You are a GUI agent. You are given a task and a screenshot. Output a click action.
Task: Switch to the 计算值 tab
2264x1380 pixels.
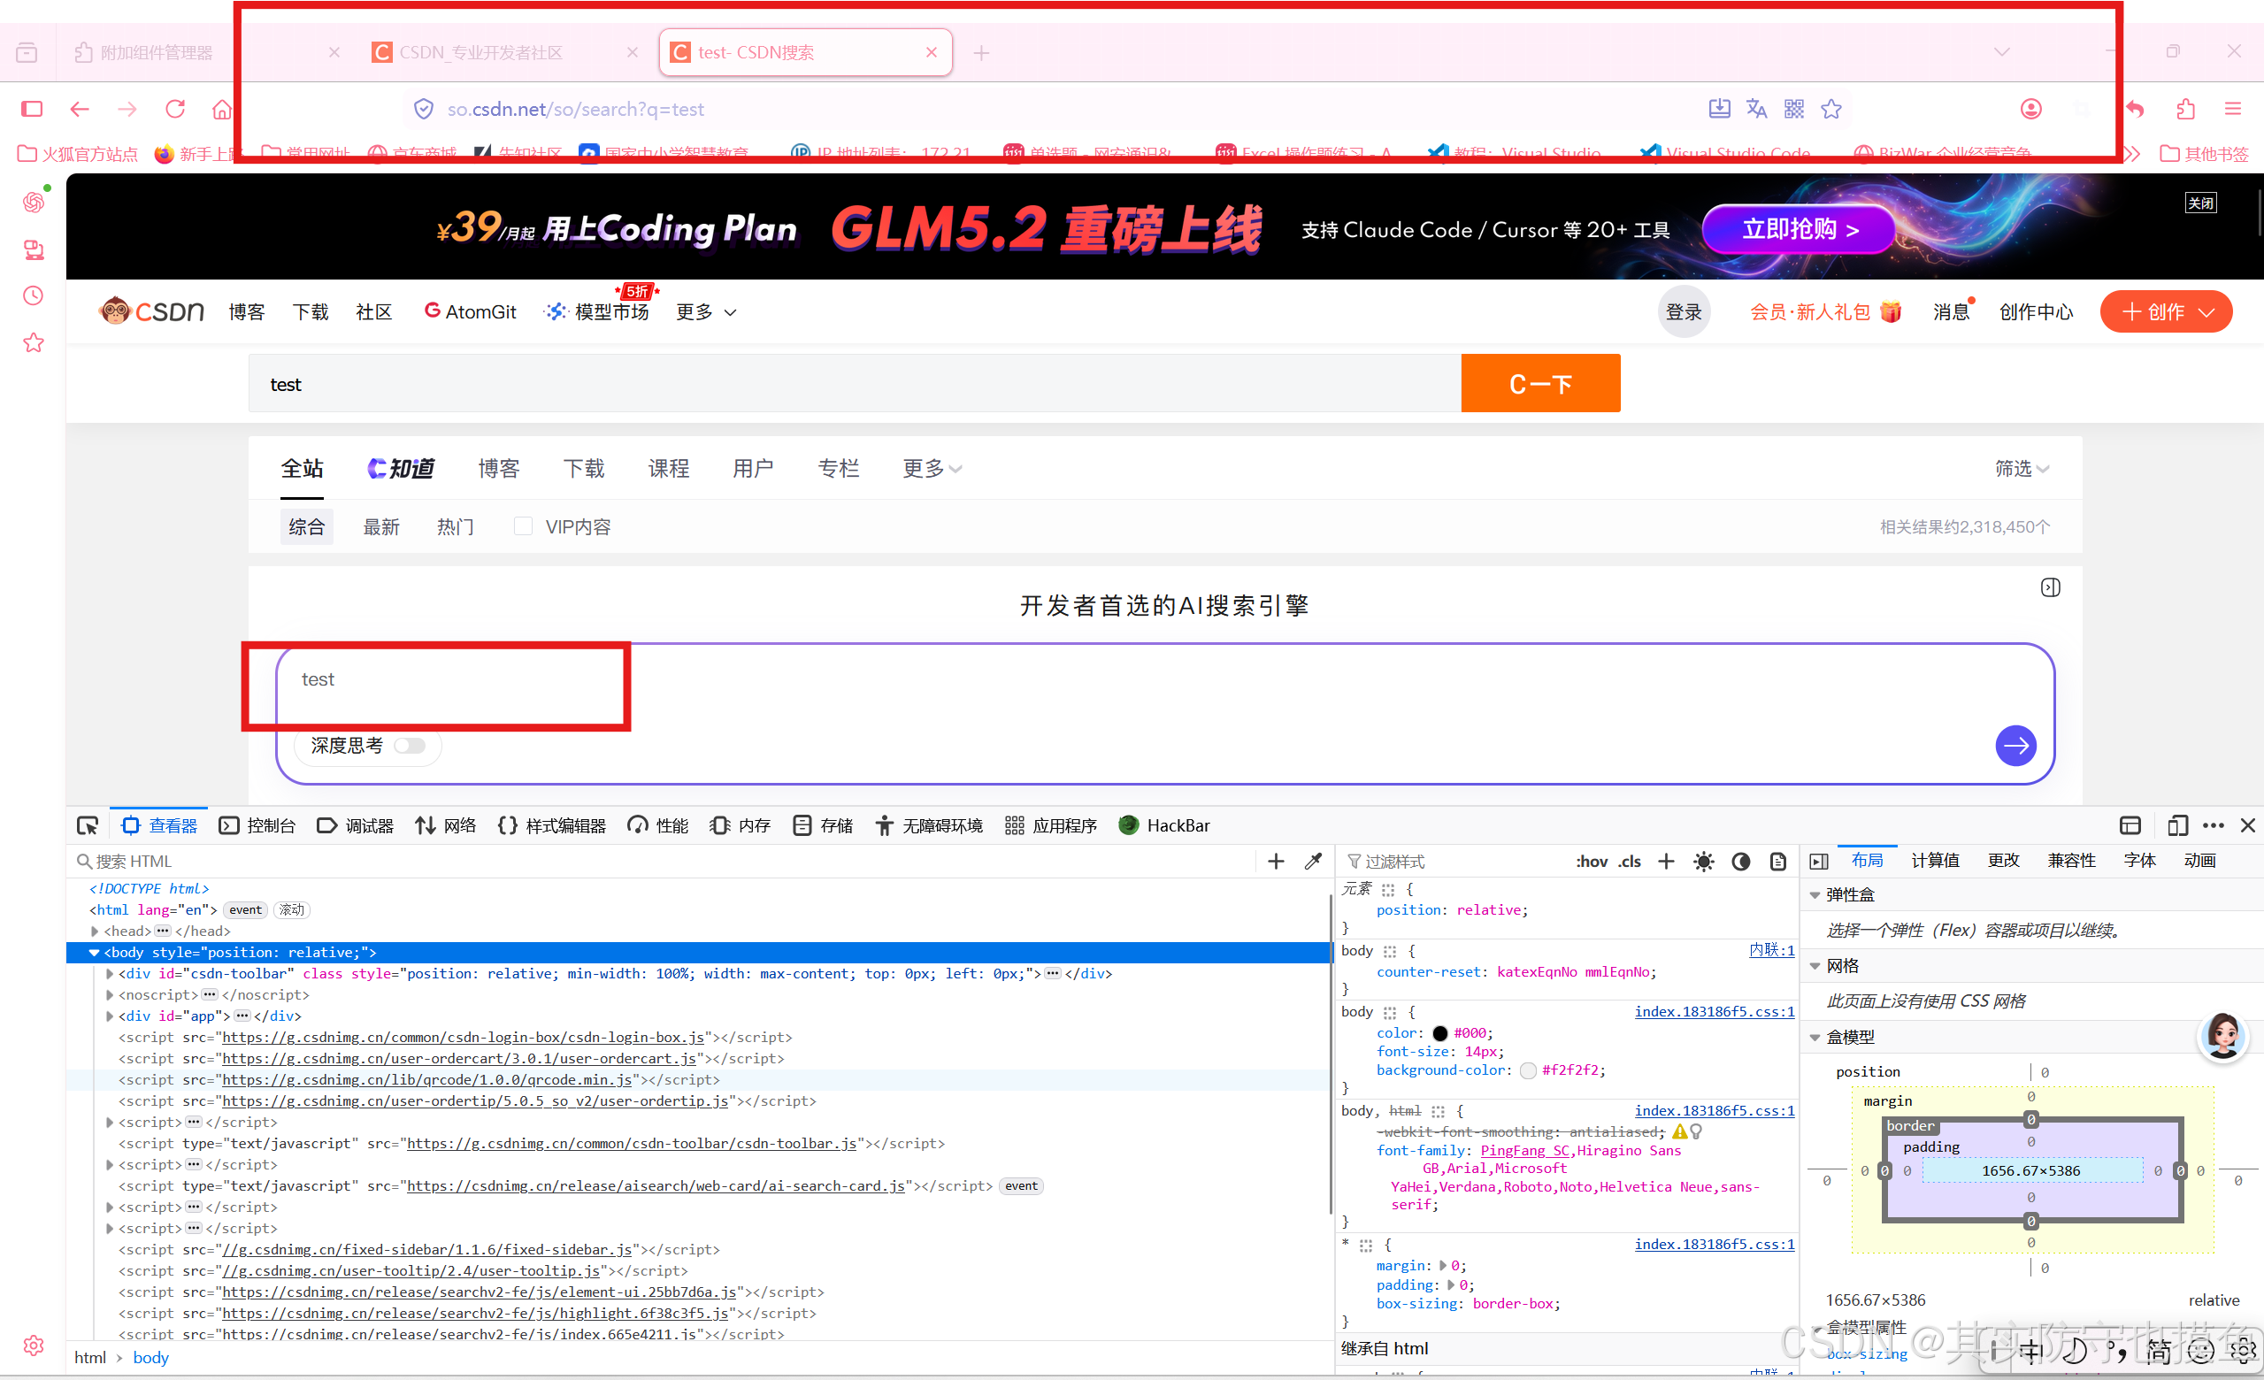[x=1935, y=860]
